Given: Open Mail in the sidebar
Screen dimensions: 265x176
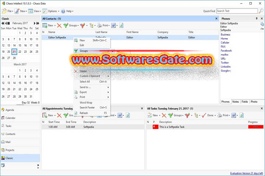Looking at the screenshot, I should coord(20,142).
